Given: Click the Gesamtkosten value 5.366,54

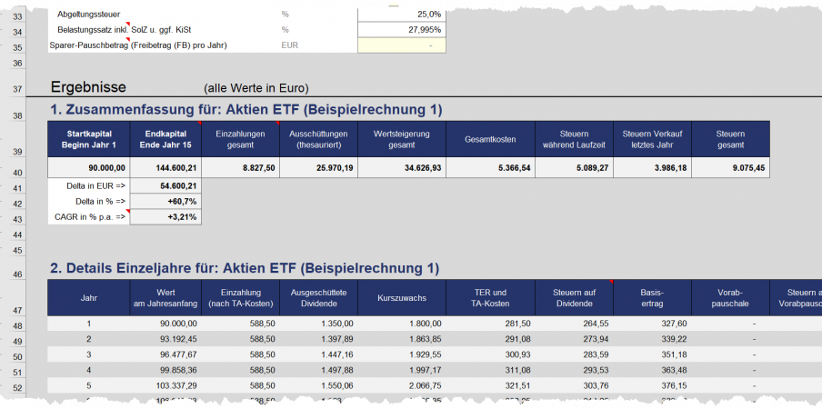Looking at the screenshot, I should pyautogui.click(x=490, y=168).
